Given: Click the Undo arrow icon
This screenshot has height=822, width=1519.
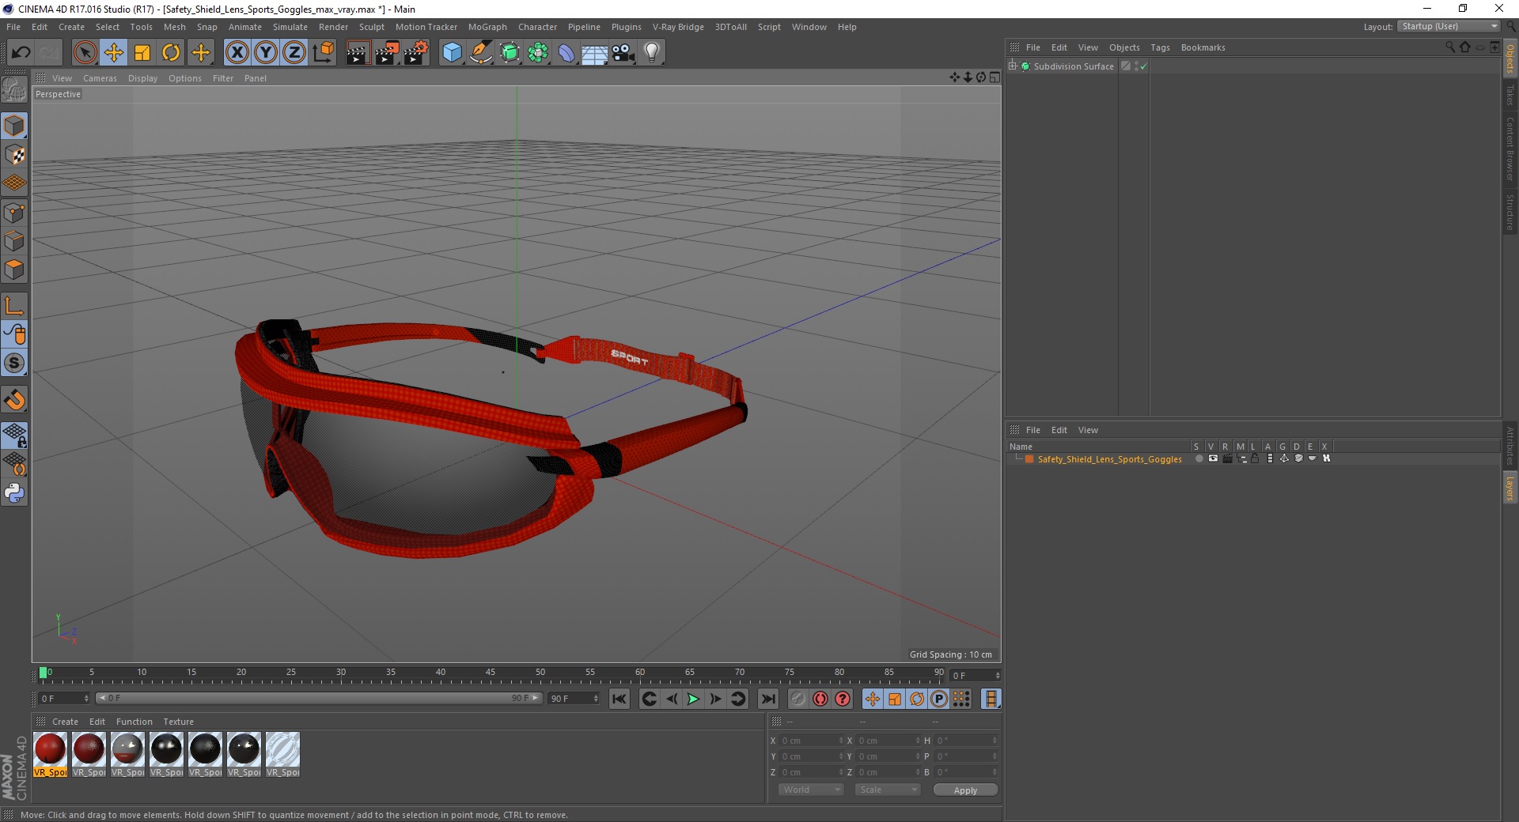Looking at the screenshot, I should click(x=21, y=53).
